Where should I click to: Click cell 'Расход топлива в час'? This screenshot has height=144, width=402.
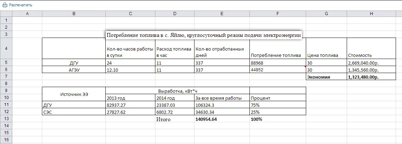175,48
